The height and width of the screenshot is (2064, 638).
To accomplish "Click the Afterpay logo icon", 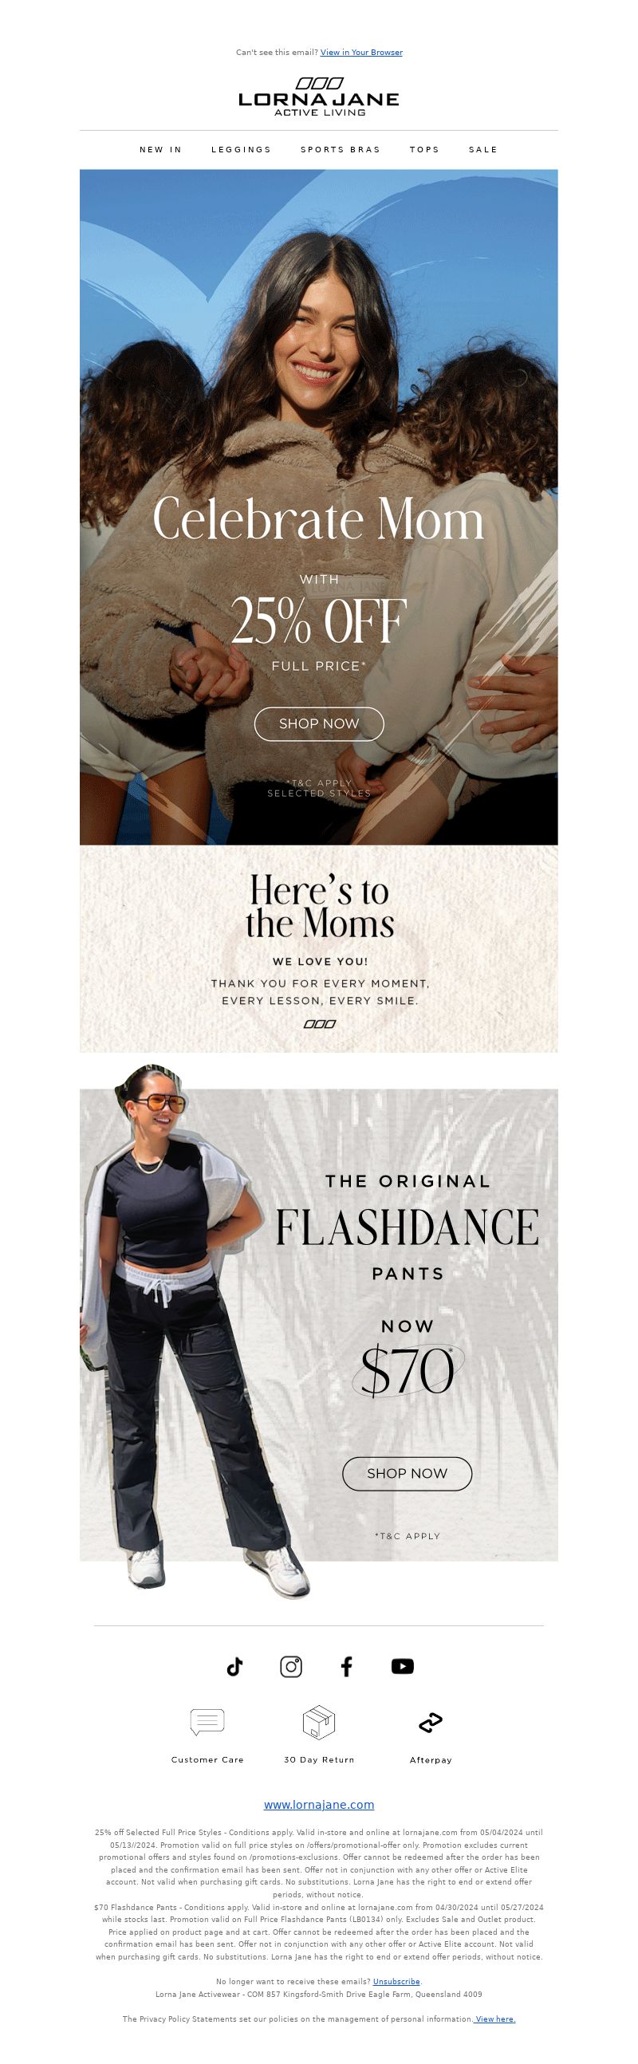I will pos(431,1722).
